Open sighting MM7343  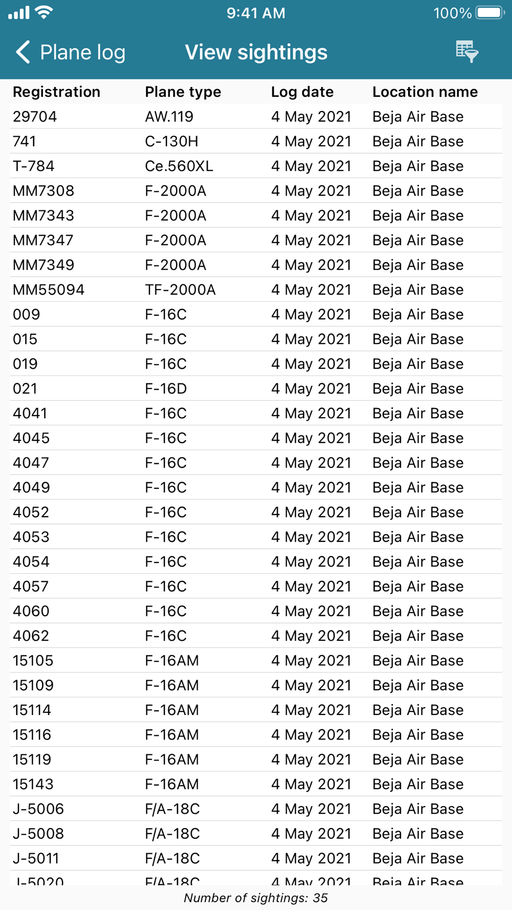coord(256,215)
